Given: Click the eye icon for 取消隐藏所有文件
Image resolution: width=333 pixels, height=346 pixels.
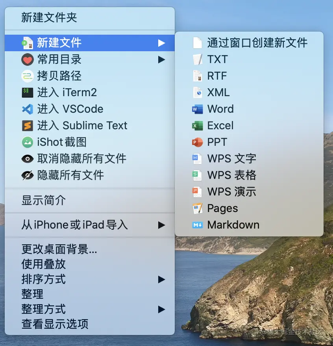Looking at the screenshot, I should tap(27, 159).
